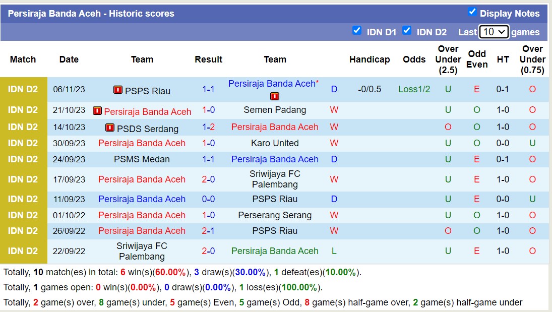Open the Perserang Serang team link
The height and width of the screenshot is (312, 552).
[x=275, y=215]
